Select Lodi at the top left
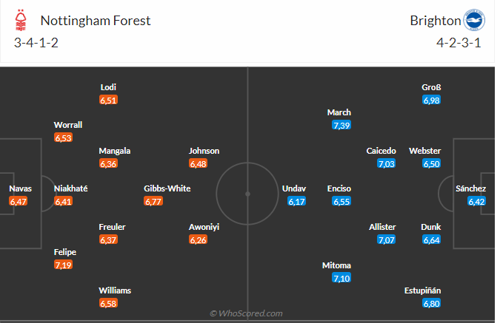The height and width of the screenshot is (323, 500). click(x=108, y=87)
